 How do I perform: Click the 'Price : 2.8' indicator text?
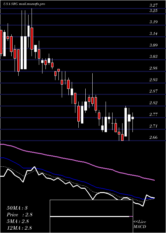coord(20,215)
